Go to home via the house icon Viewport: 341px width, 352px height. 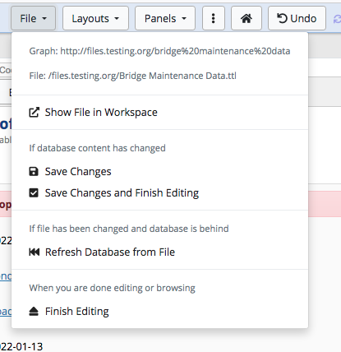(247, 19)
